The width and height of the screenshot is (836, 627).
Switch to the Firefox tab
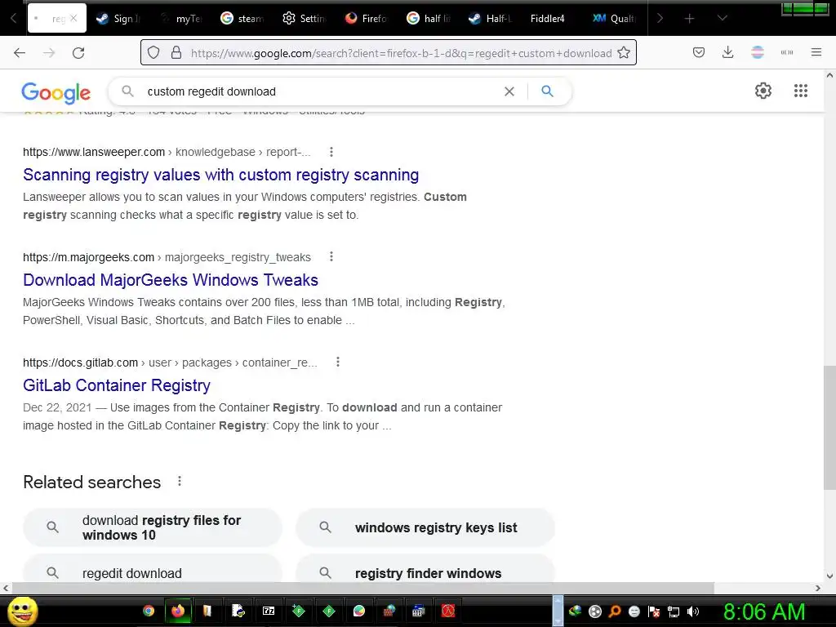tap(367, 19)
